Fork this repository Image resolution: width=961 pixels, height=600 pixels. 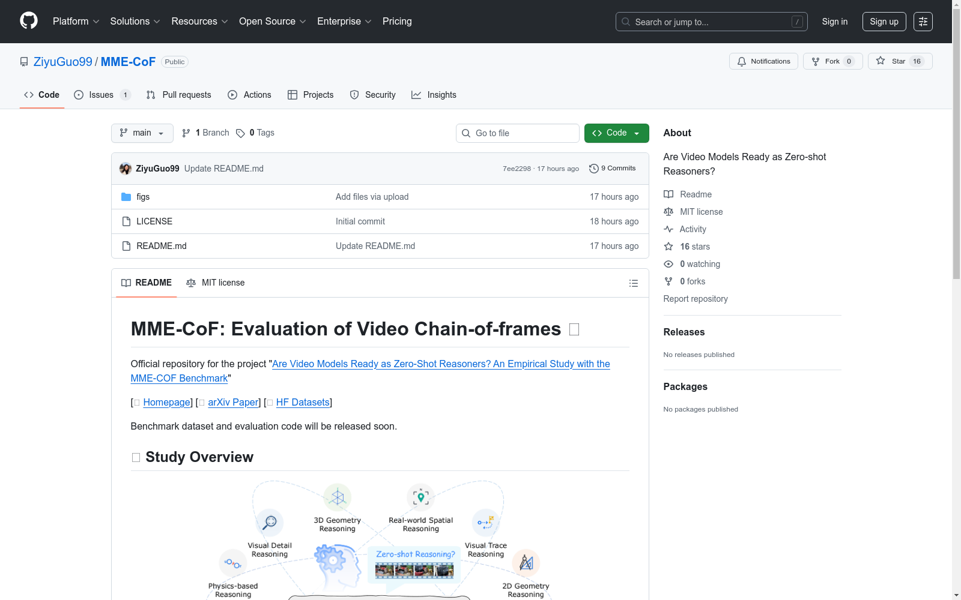pyautogui.click(x=832, y=61)
